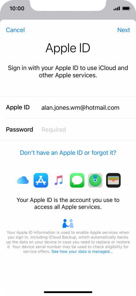This screenshot has width=136, height=296.
Task: Open 'Don't have an Apple ID or forgot it?'
Action: point(68,153)
